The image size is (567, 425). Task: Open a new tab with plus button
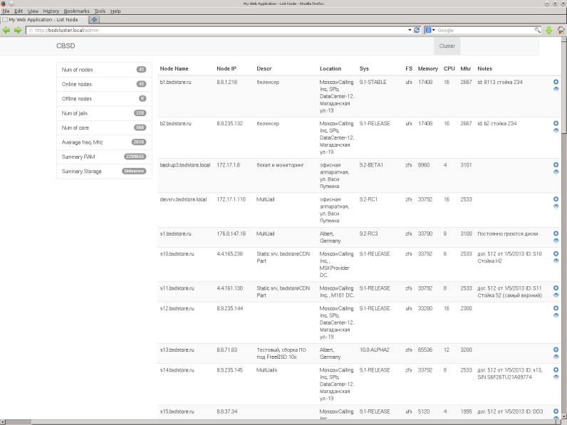coord(94,19)
